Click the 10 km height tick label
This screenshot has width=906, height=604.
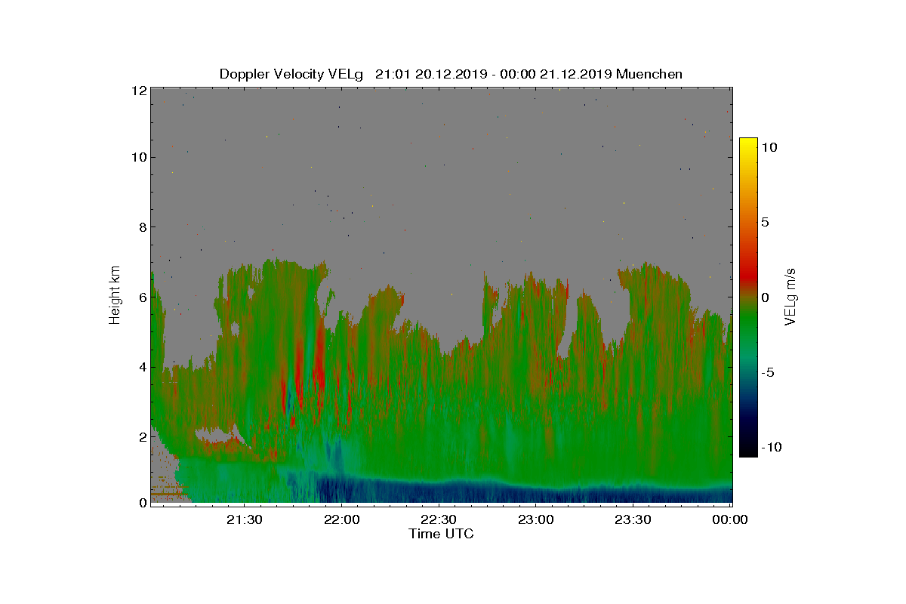click(x=138, y=157)
